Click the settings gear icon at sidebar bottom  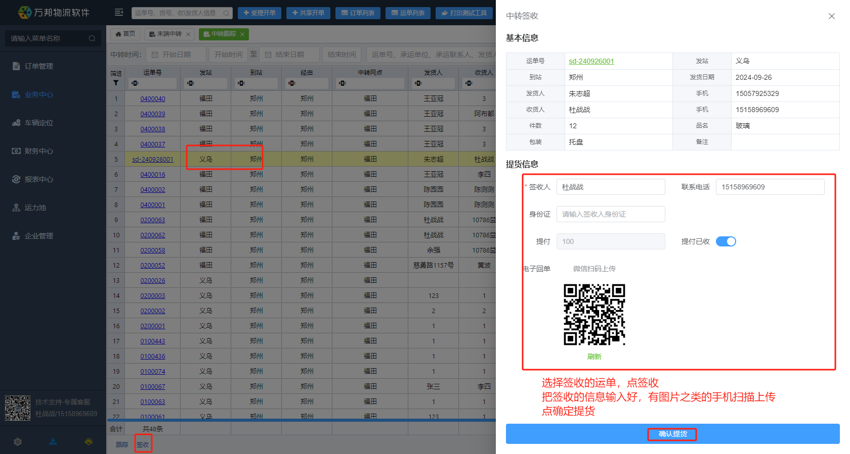(18, 442)
